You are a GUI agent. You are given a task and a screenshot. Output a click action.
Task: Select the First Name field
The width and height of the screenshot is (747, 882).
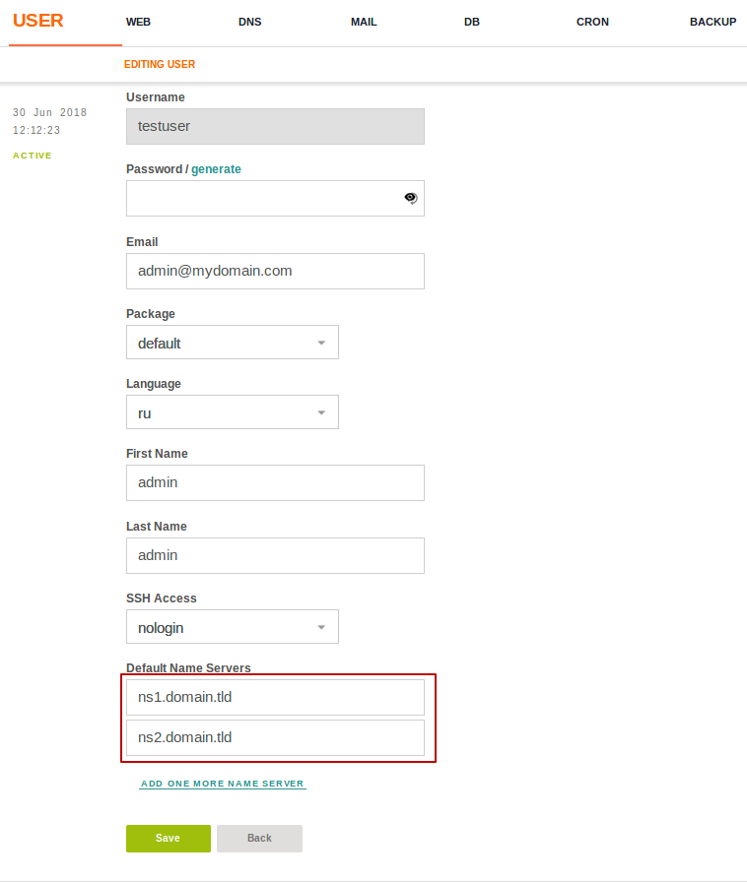click(275, 482)
